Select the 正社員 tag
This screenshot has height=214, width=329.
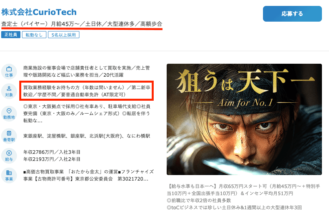pos(11,35)
